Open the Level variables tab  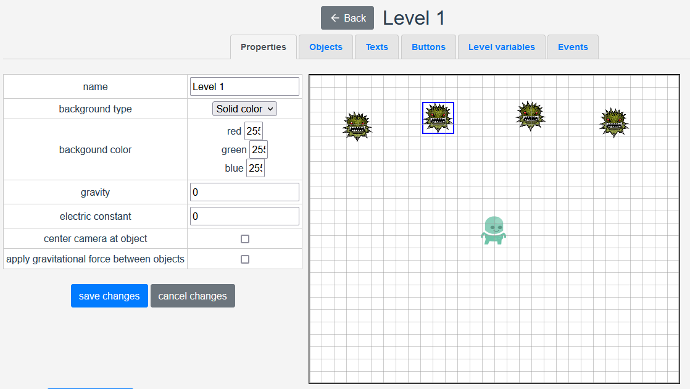click(501, 47)
